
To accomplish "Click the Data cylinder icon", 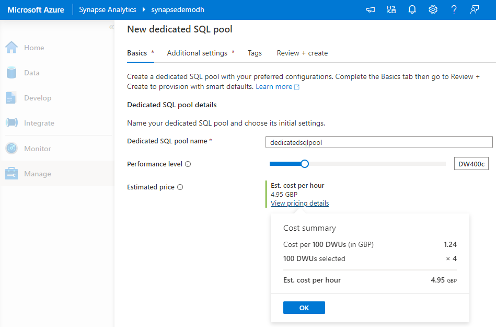I will click(x=11, y=73).
